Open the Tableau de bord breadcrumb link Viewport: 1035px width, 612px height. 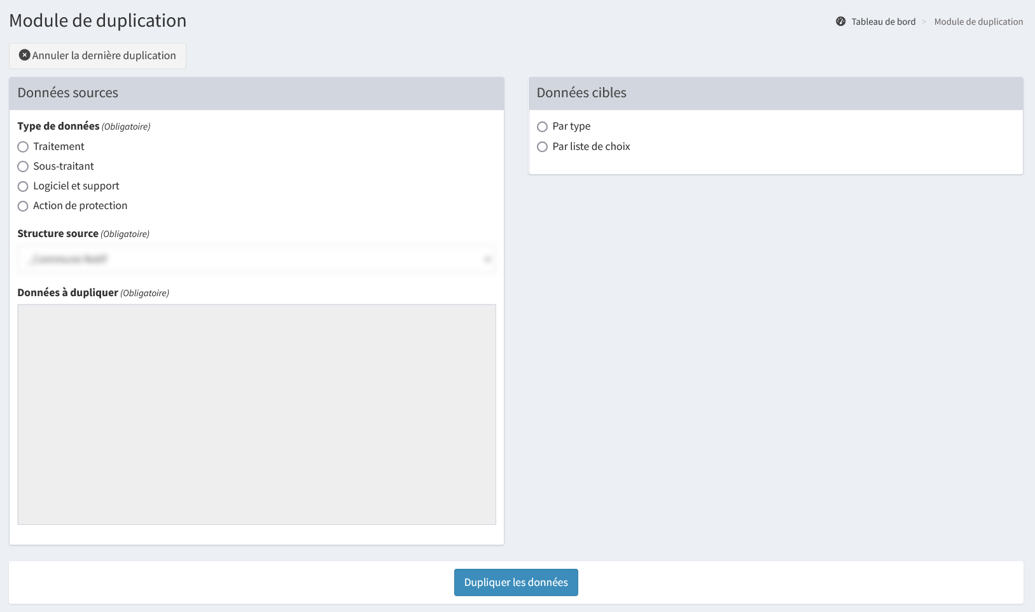[x=883, y=22]
